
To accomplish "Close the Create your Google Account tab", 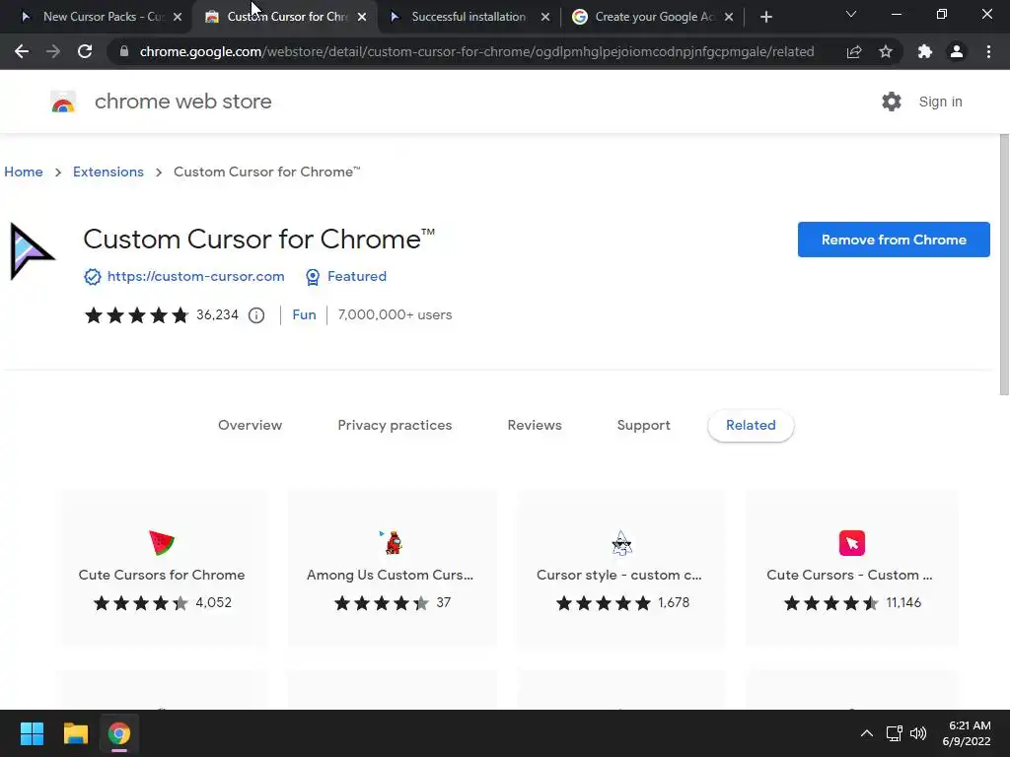I will 729,17.
